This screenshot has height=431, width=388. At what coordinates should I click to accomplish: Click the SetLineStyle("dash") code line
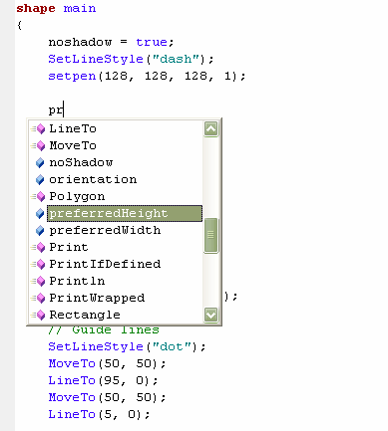(x=131, y=59)
